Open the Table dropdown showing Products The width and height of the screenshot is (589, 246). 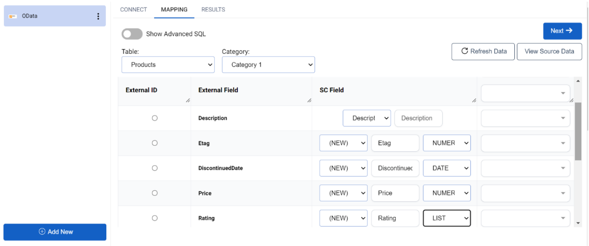point(168,65)
